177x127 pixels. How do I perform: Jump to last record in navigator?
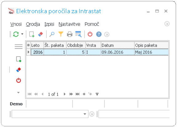point(77,94)
